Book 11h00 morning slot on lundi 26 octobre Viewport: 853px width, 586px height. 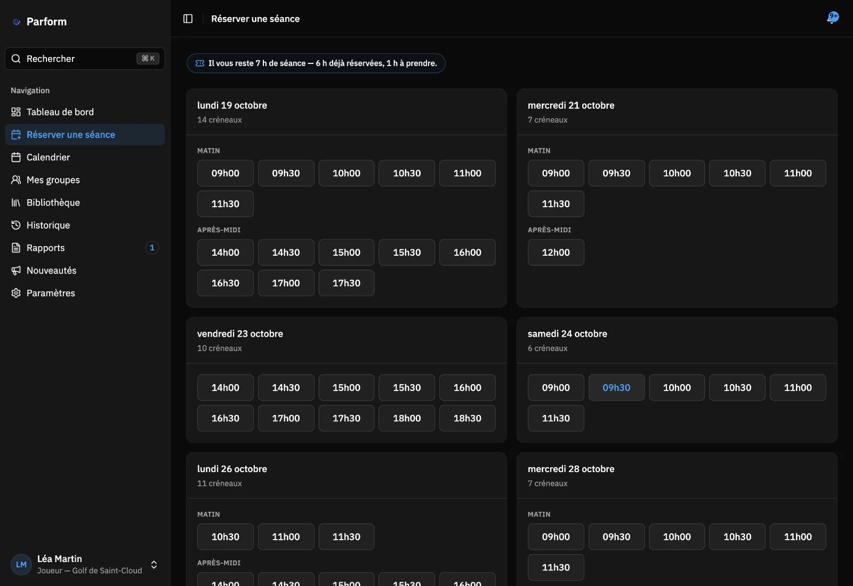(286, 537)
